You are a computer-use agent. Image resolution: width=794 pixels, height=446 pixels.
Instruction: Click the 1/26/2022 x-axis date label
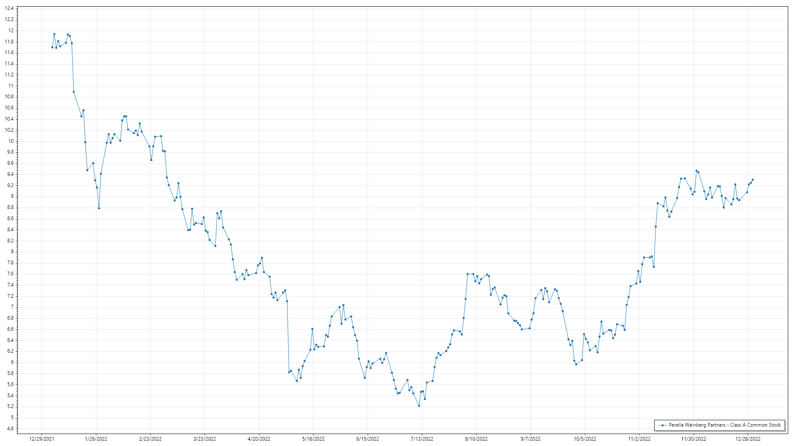tap(96, 439)
